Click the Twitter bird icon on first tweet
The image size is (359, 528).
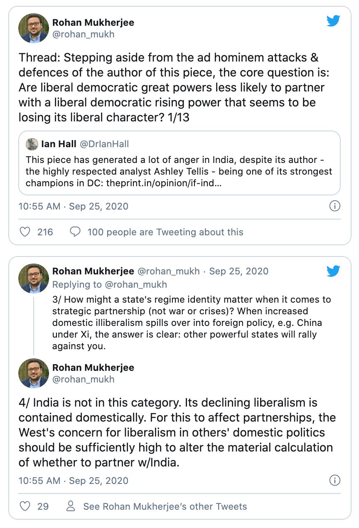coord(333,21)
